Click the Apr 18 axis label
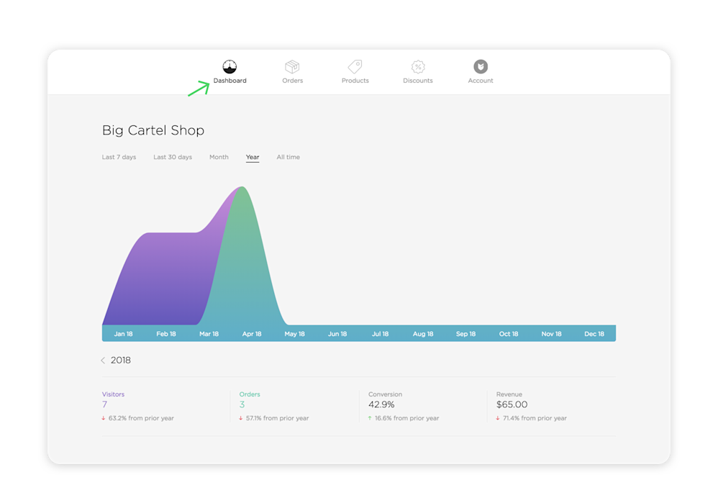This screenshot has width=718, height=480. (252, 334)
